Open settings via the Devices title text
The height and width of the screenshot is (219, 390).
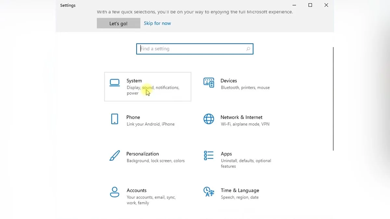[x=229, y=81]
